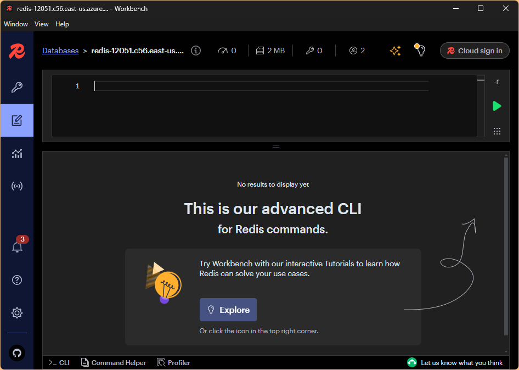Click the Cloud sign in button
519x370 pixels.
coord(475,51)
